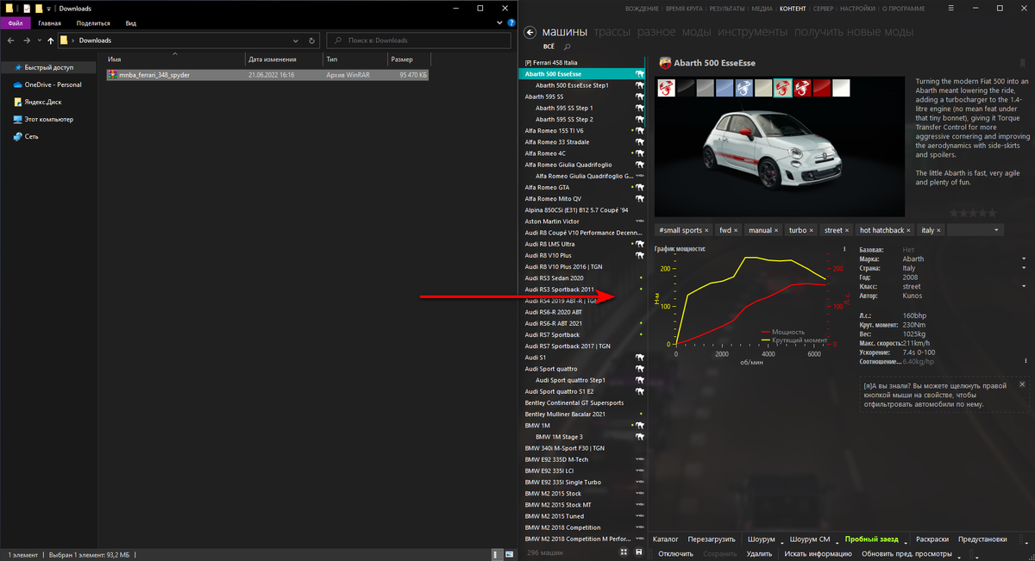Close the 'А вы знали?' tip box

1022,384
